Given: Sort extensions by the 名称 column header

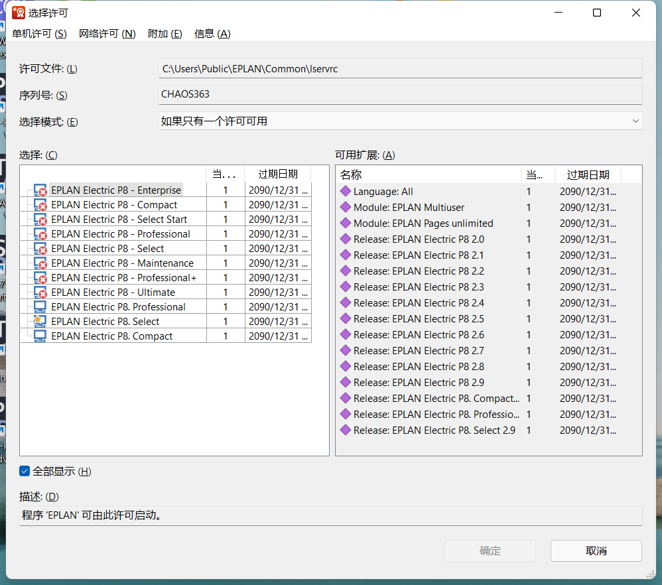Looking at the screenshot, I should [x=429, y=174].
